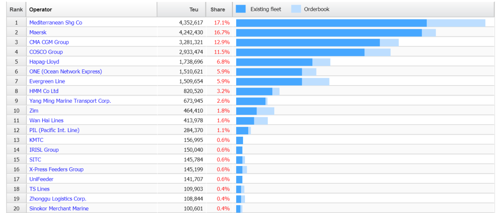The image size is (502, 213).
Task: Open CMA CGM Group link
Action: tap(49, 42)
